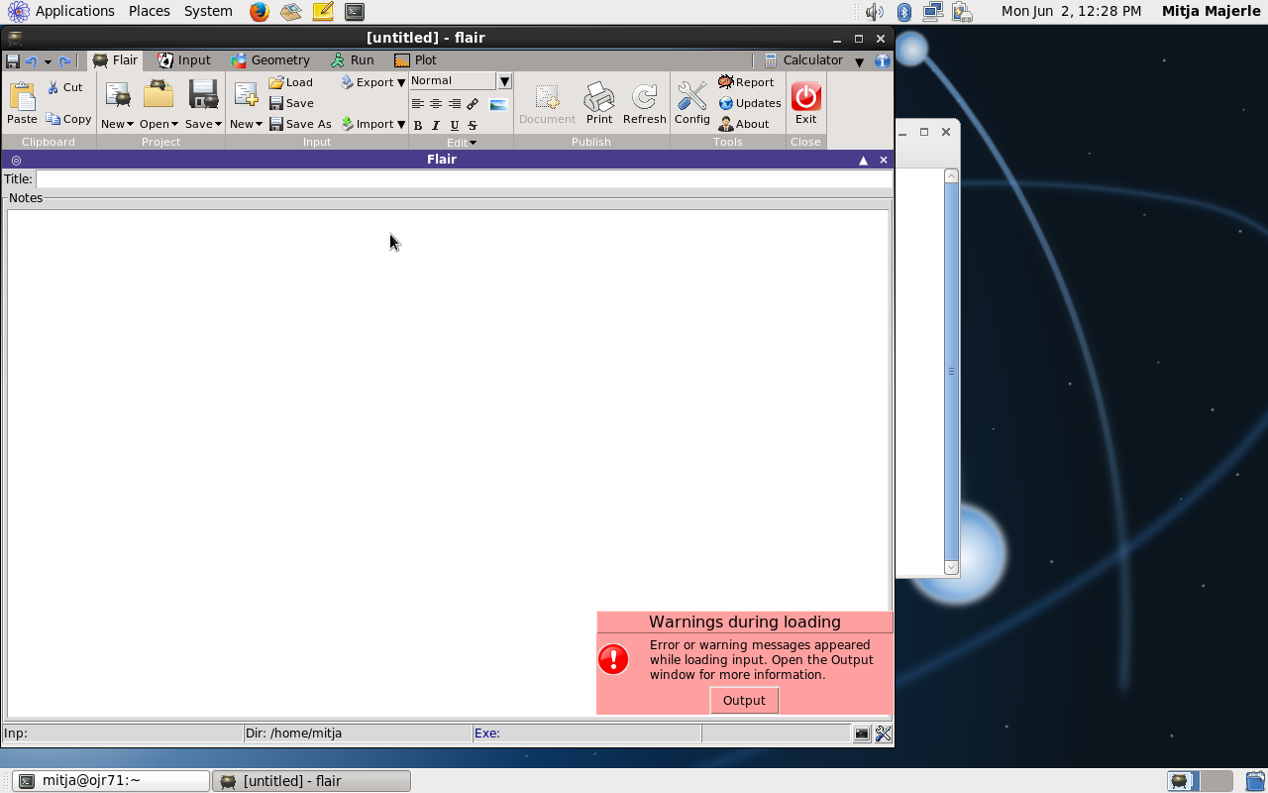Expand the Project Save dropdown
This screenshot has width=1268, height=793.
pos(203,124)
